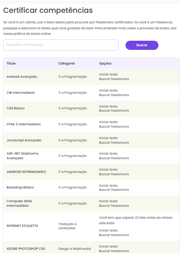This screenshot has height=253, width=180.
Task: Click Buscar freelancers for C# Intermediario
Action: pyautogui.click(x=114, y=95)
